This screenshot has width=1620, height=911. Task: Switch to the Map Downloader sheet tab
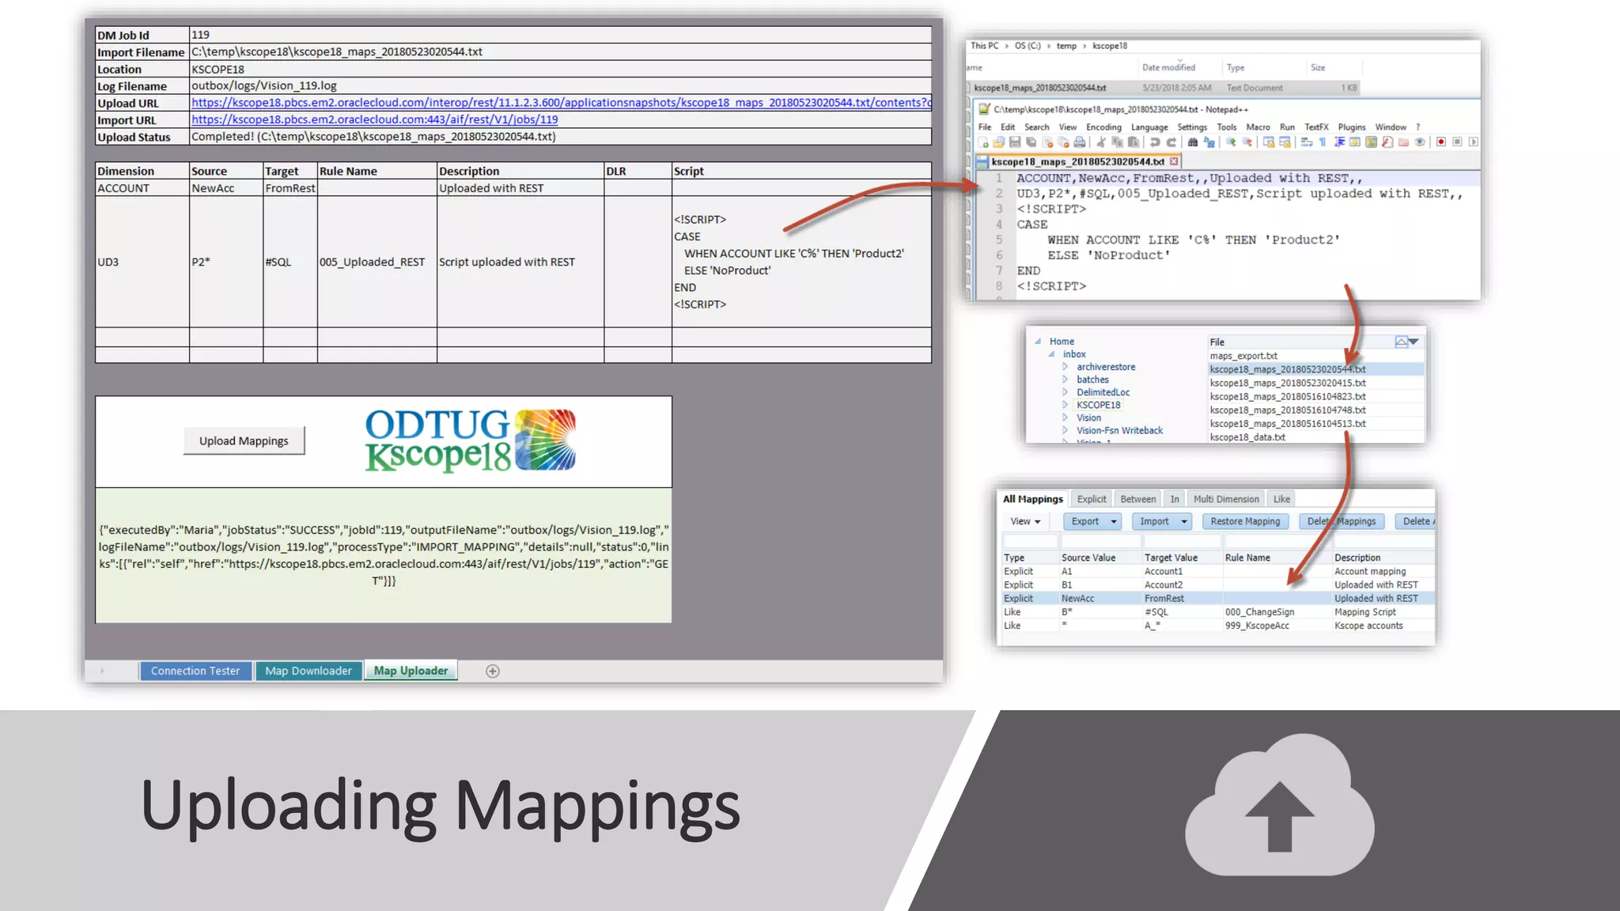pyautogui.click(x=308, y=671)
